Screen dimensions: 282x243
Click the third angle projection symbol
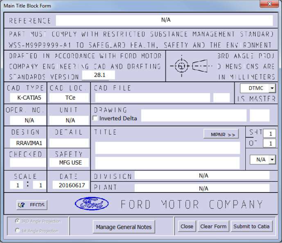(191, 66)
